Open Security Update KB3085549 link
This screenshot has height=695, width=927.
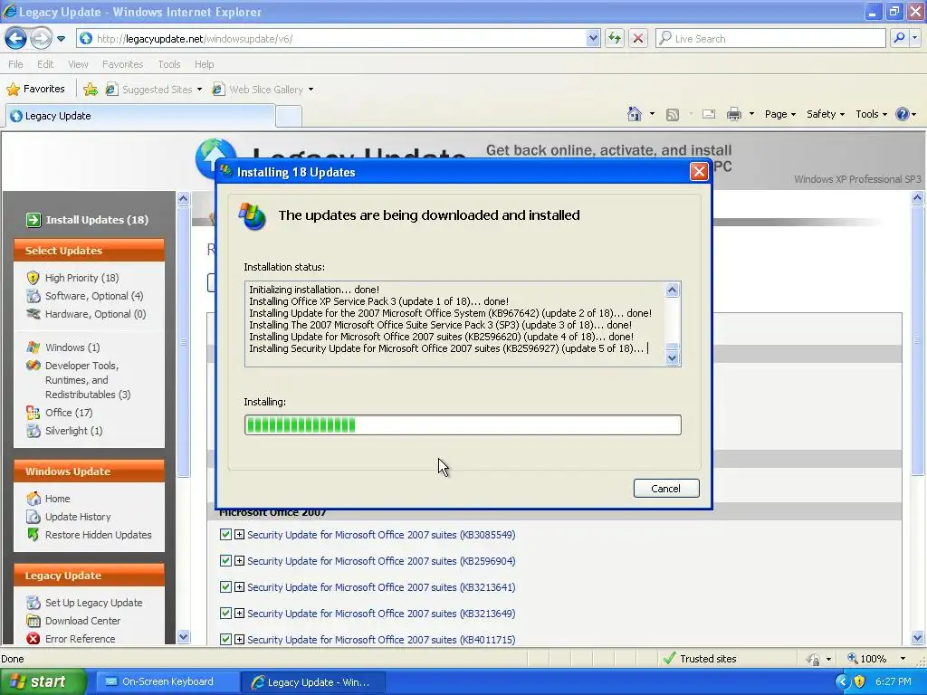click(x=381, y=534)
